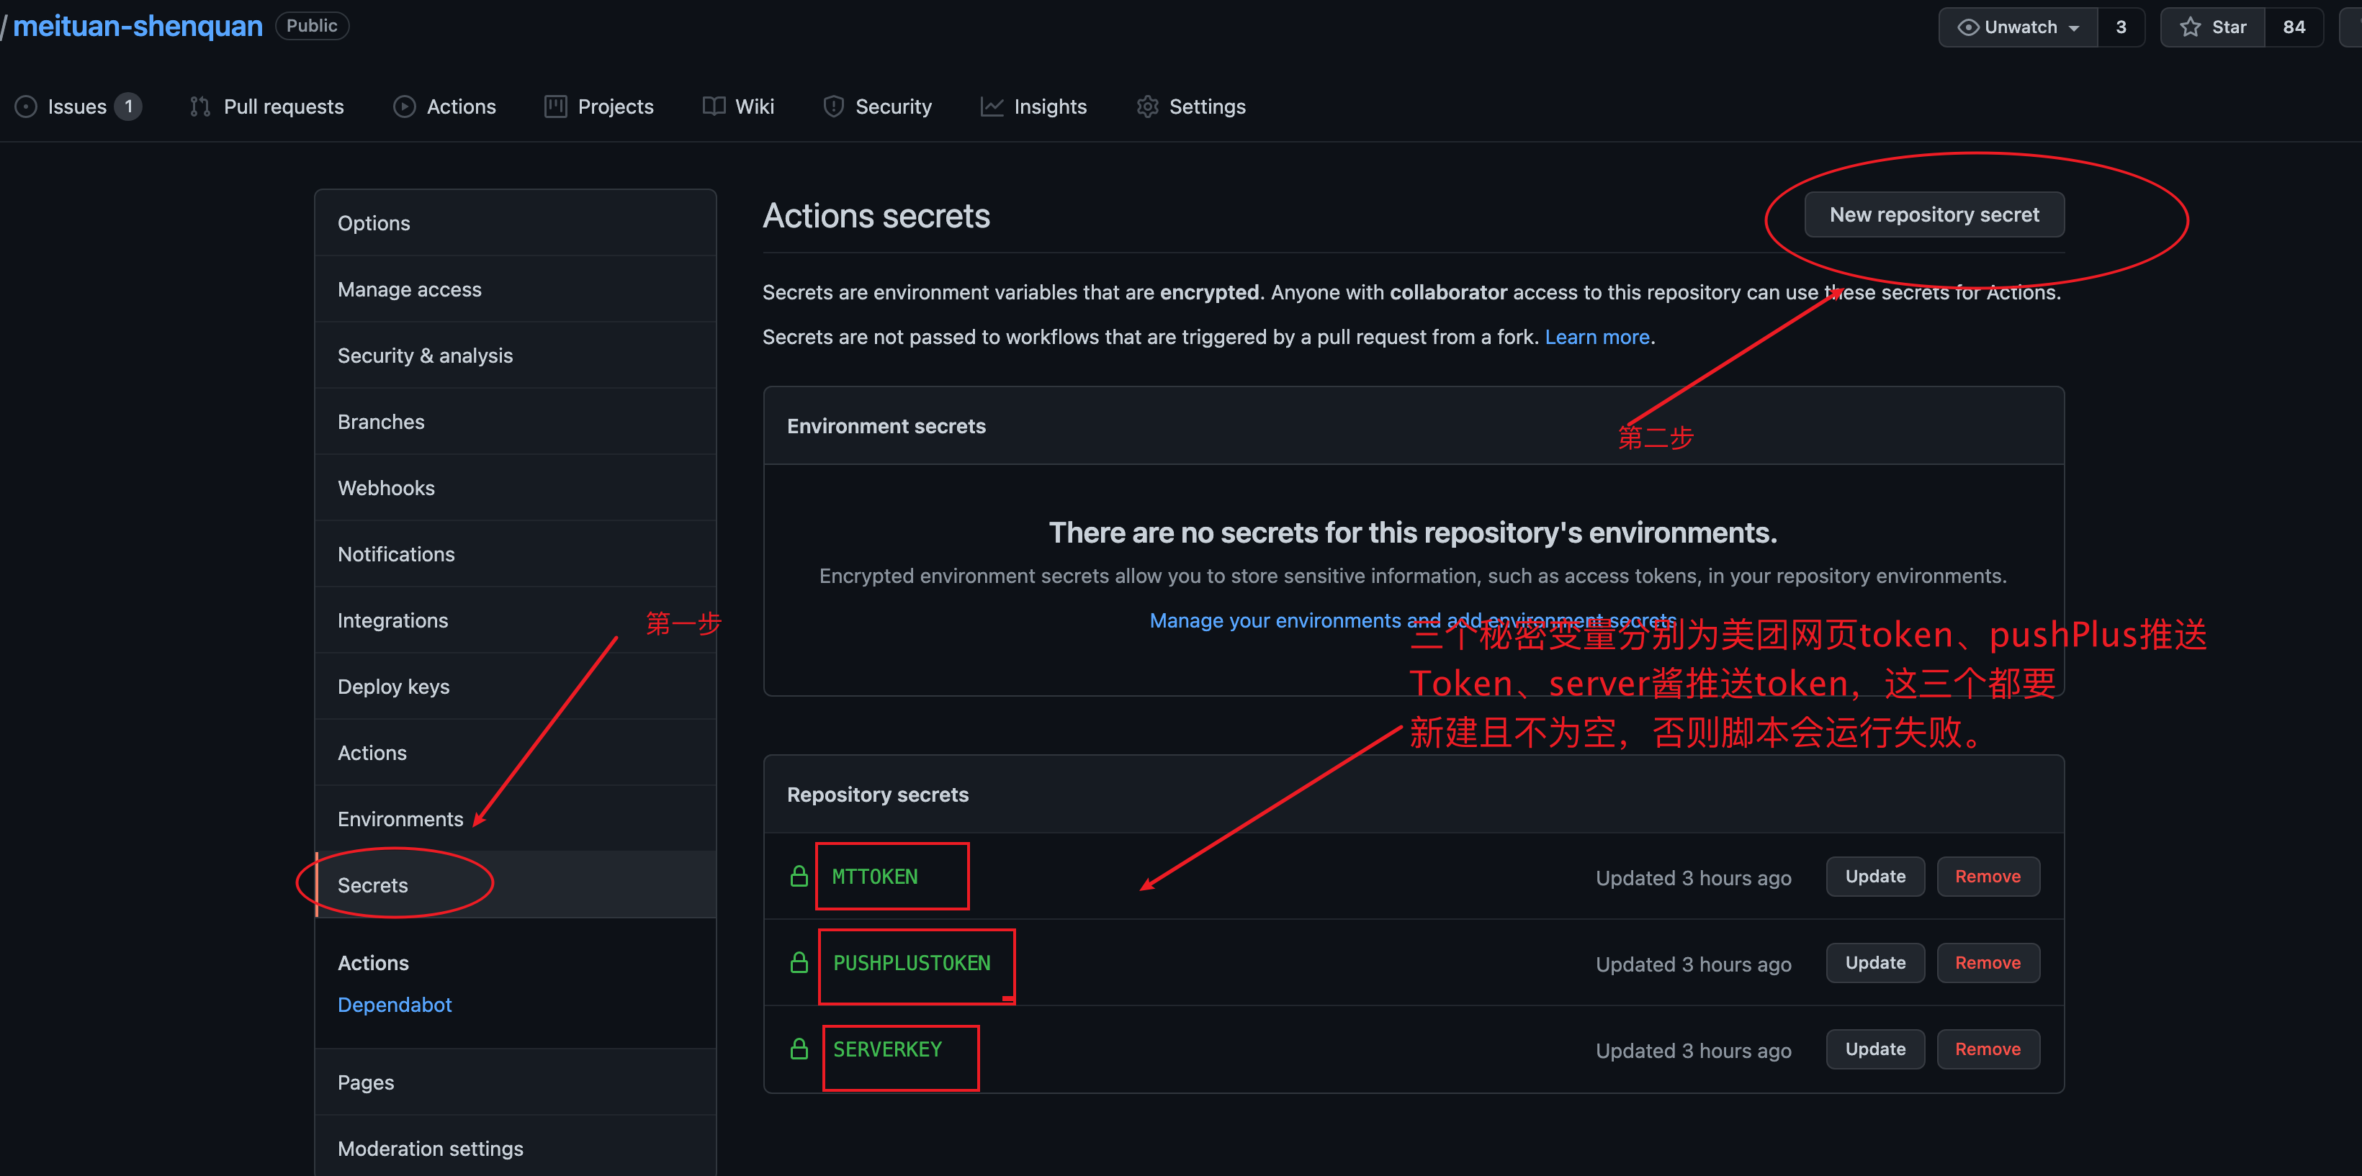
Task: Click the lock icon beside MTTOKEN
Action: point(799,877)
